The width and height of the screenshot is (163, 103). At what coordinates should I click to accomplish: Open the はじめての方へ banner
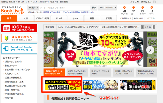coord(19,38)
